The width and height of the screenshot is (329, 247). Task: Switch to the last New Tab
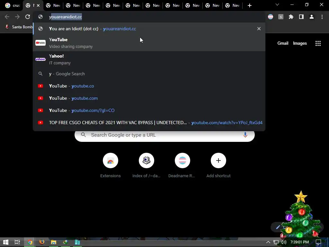click(233, 5)
